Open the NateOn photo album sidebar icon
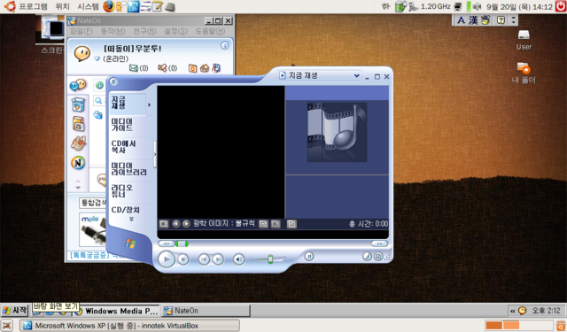Image resolution: width=567 pixels, height=332 pixels. point(79,124)
